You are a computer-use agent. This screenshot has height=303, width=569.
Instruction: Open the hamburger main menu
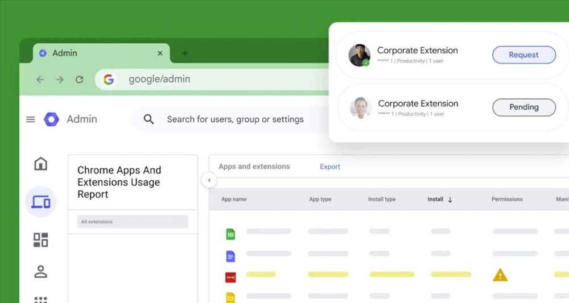(31, 119)
